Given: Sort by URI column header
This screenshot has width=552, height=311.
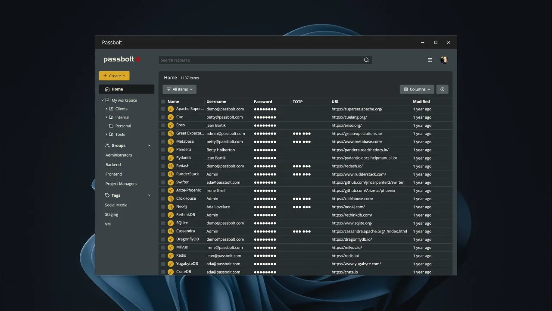Looking at the screenshot, I should coord(335,102).
